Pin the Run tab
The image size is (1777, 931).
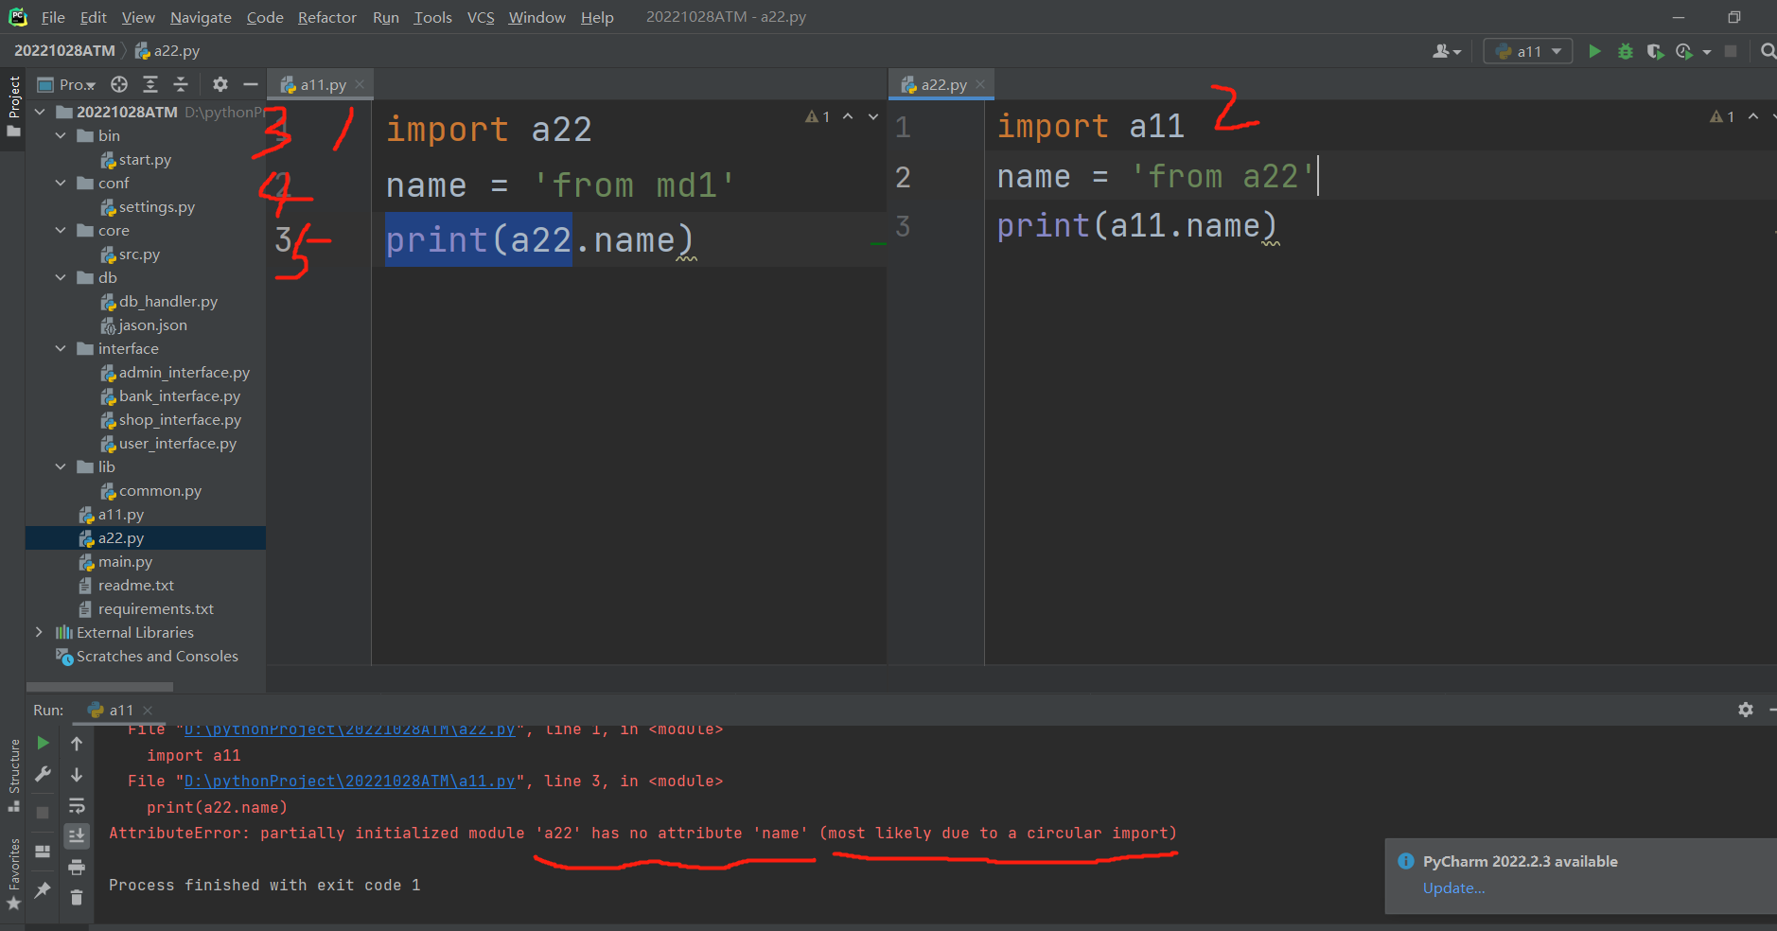point(43,890)
